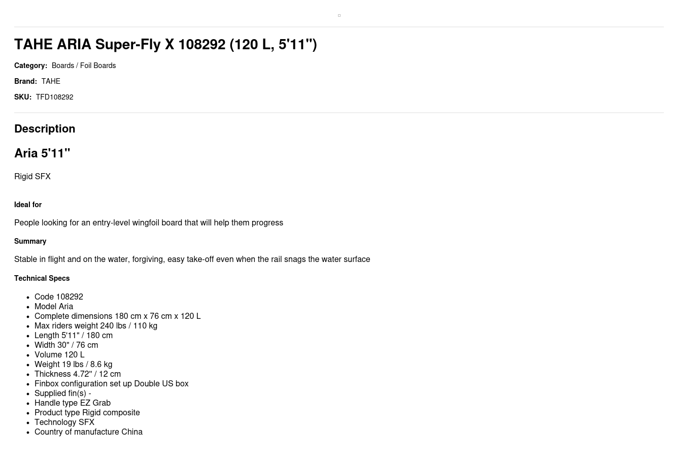The height and width of the screenshot is (460, 674).
Task: Click the TAHE brand link
Action: click(x=51, y=81)
